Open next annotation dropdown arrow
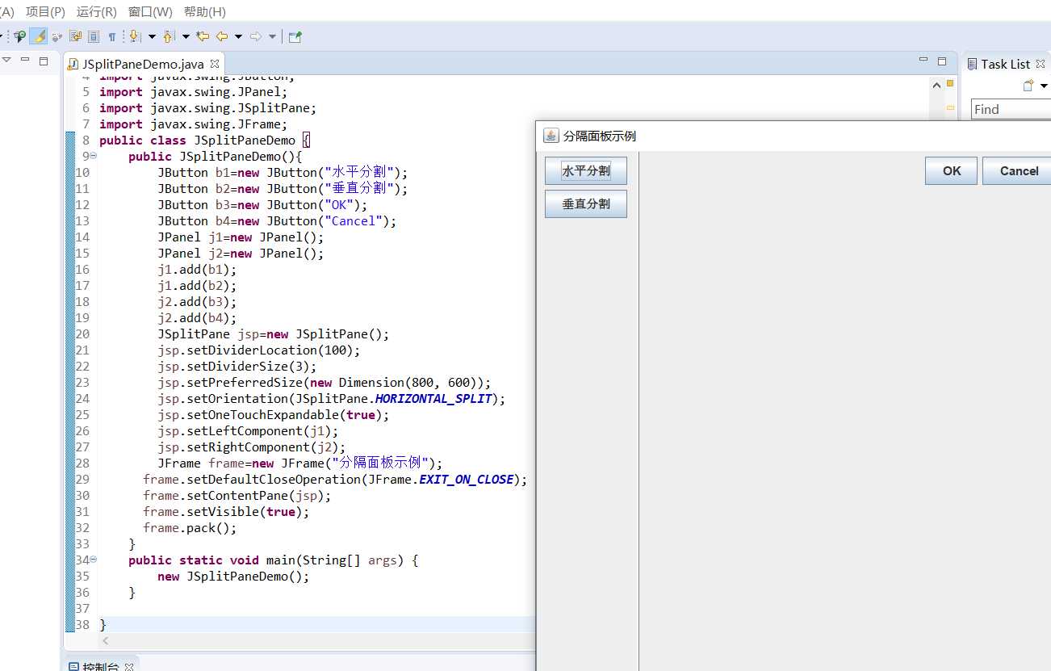Screen dimensions: 1051x671 [152, 36]
